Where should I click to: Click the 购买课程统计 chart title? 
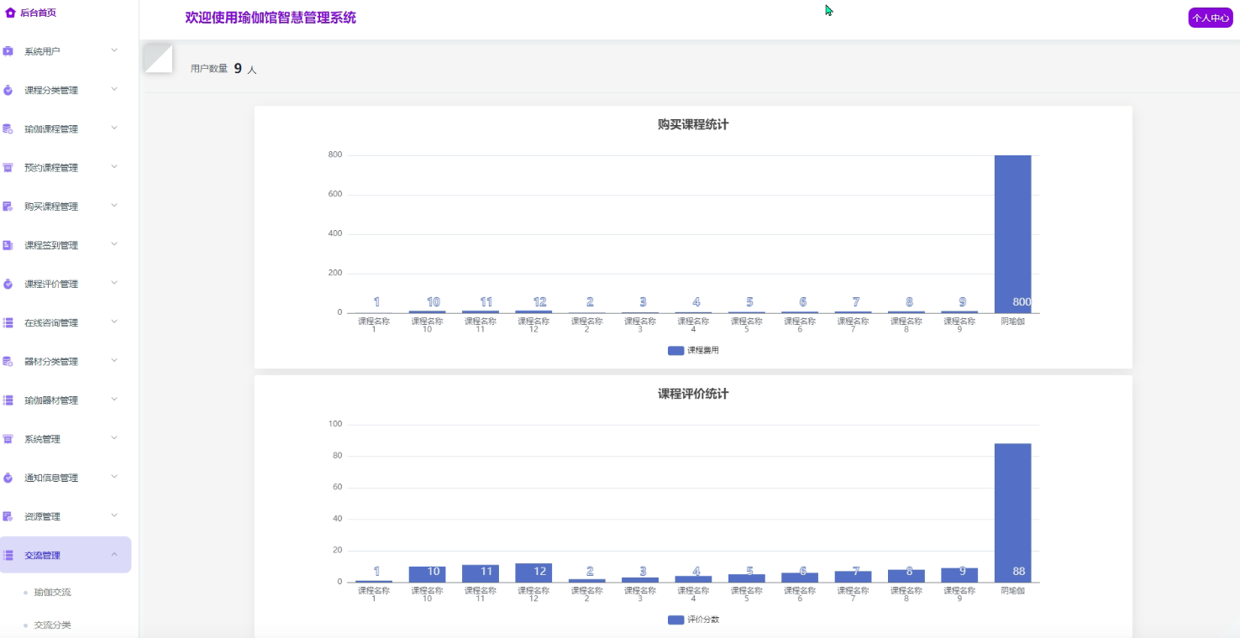[693, 124]
